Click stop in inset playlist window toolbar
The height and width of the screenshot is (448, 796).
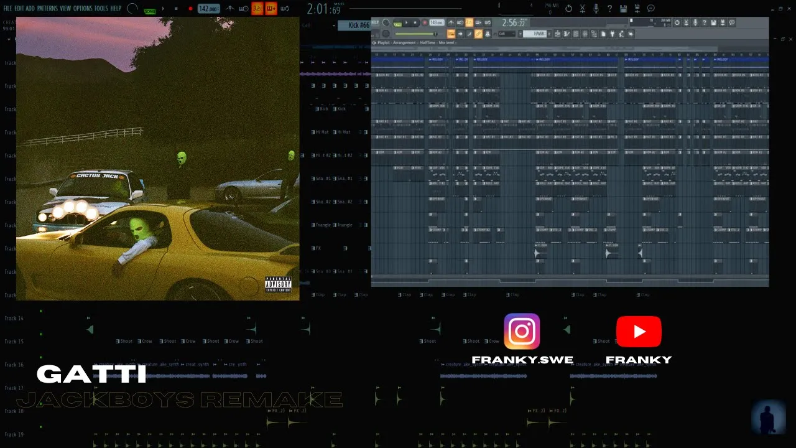click(x=415, y=22)
